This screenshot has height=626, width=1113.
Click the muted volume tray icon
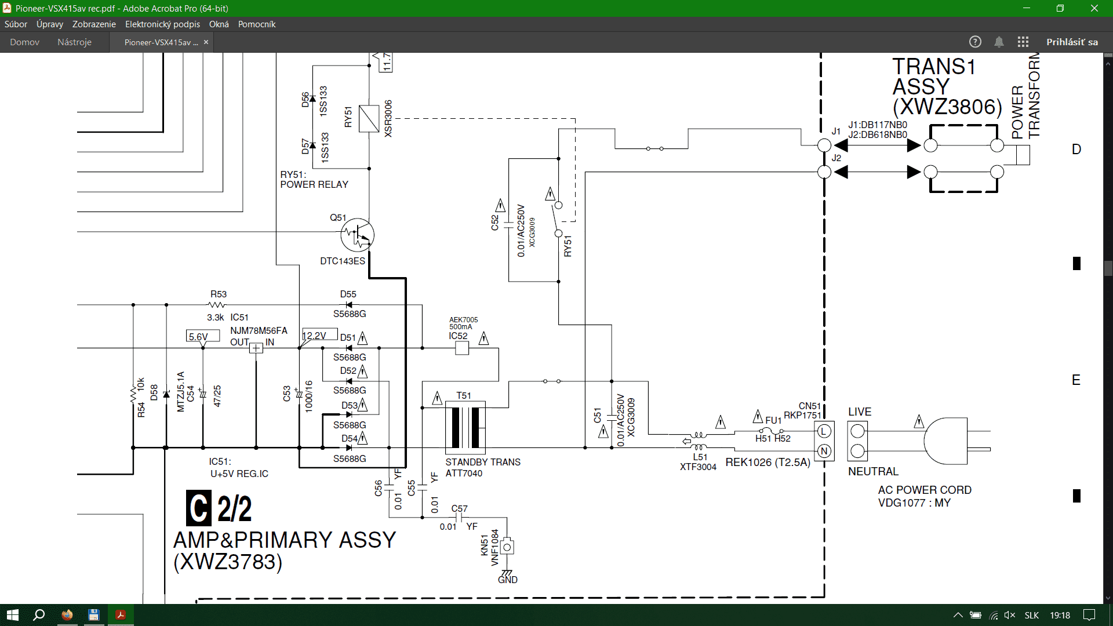point(1010,615)
